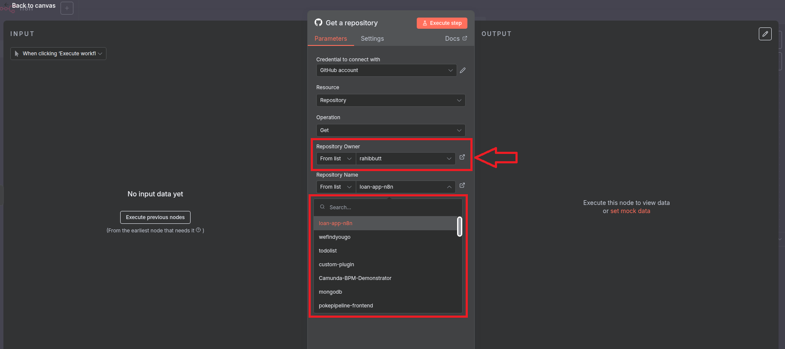Click the repository list scrollbar thumb
The image size is (785, 349).
(x=460, y=226)
